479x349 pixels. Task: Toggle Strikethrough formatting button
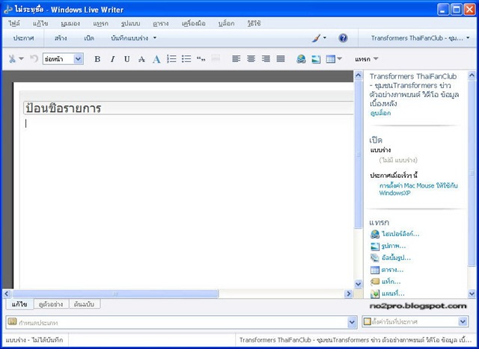[x=141, y=59]
